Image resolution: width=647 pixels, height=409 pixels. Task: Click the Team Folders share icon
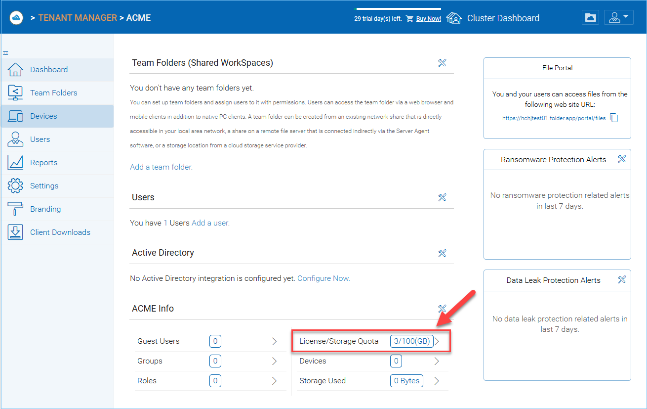tap(15, 93)
